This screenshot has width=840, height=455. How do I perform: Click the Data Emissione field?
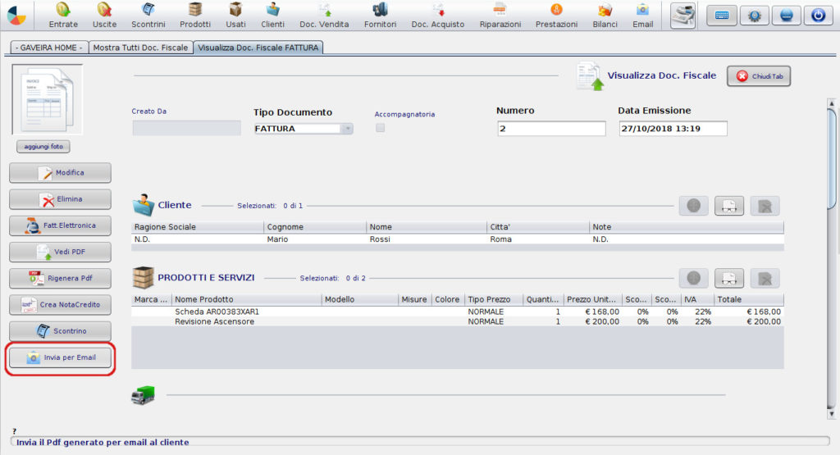[x=673, y=129]
